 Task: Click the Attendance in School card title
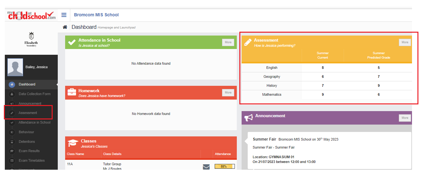99,40
